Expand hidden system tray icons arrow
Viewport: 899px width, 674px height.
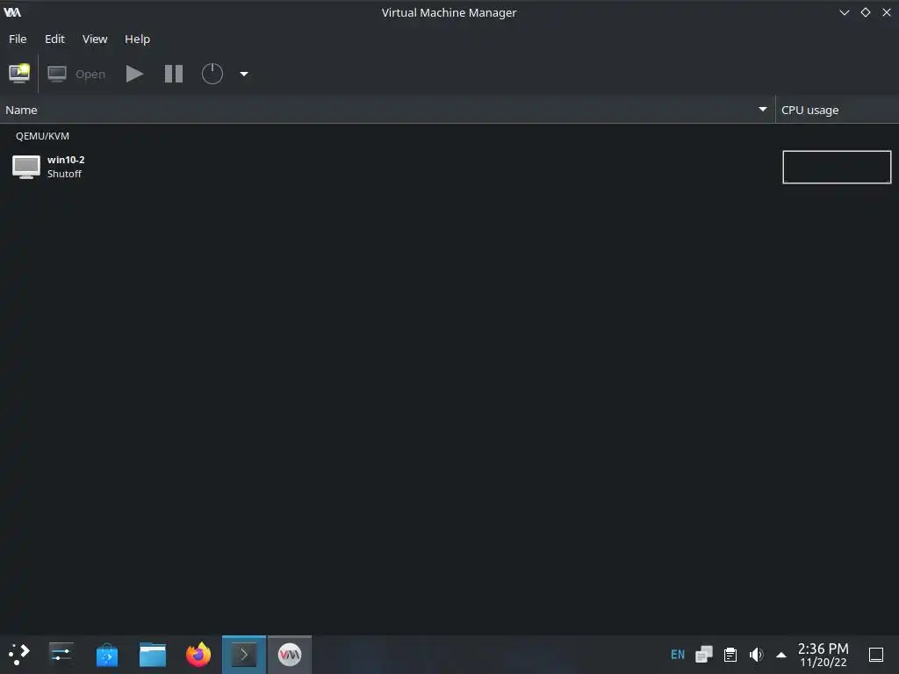tap(780, 655)
